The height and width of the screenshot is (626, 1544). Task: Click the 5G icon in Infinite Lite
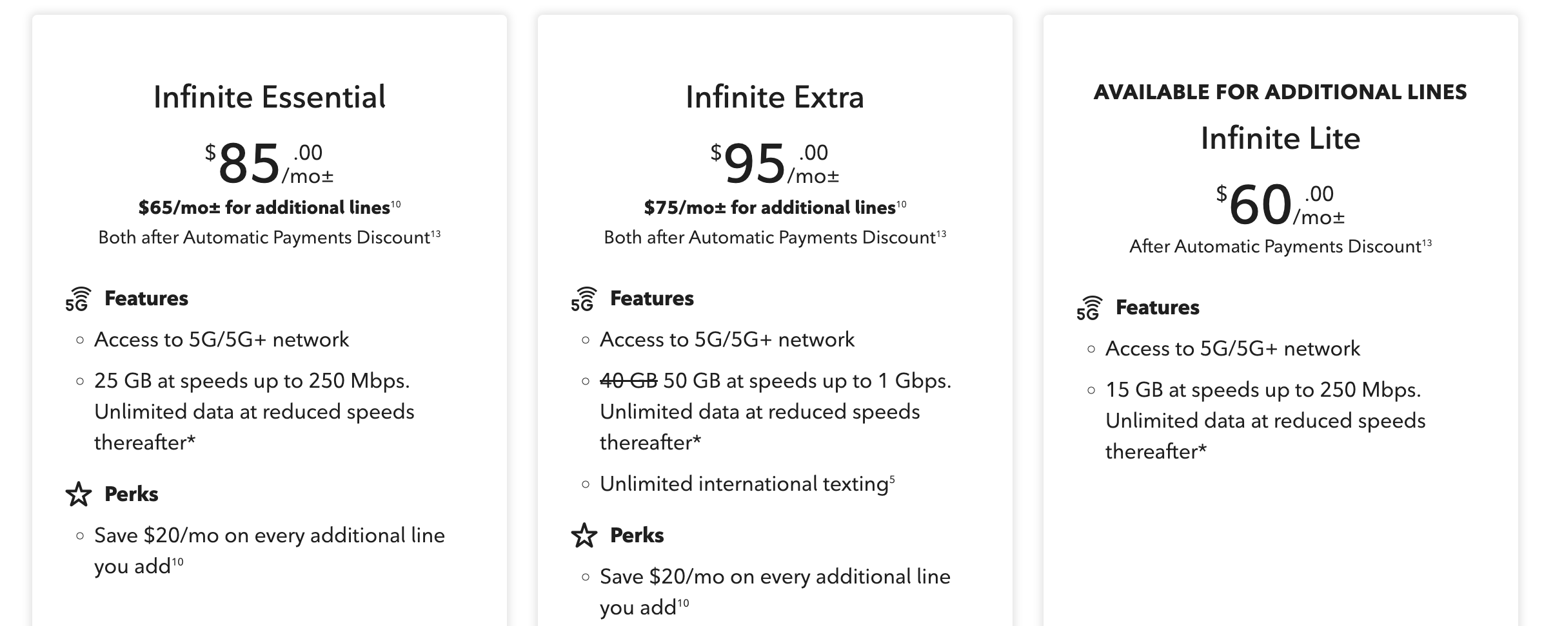(x=1089, y=308)
